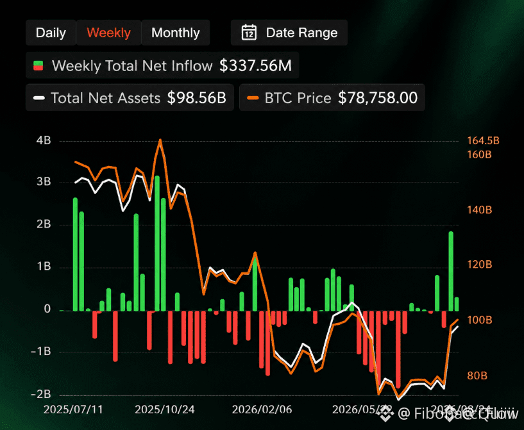Viewport: 524px width, 430px height.
Task: Switch to the Daily tab
Action: [x=51, y=33]
